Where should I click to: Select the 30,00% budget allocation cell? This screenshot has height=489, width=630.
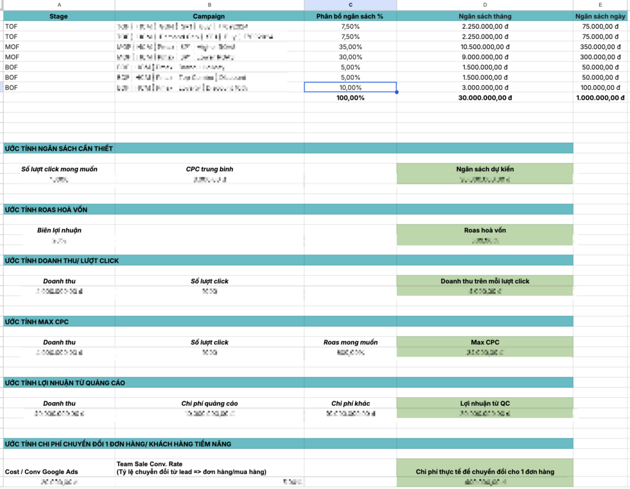[x=350, y=57]
